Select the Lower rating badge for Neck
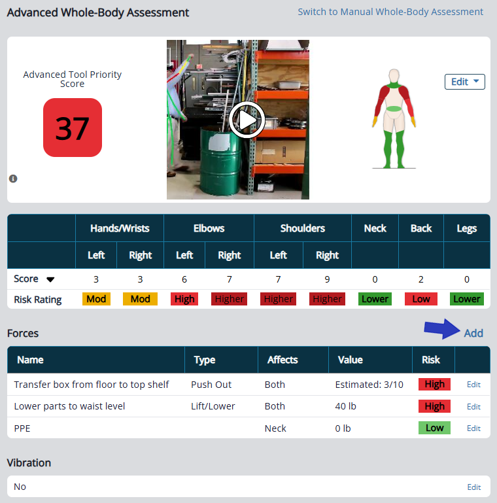This screenshot has height=503, width=497. point(375,299)
